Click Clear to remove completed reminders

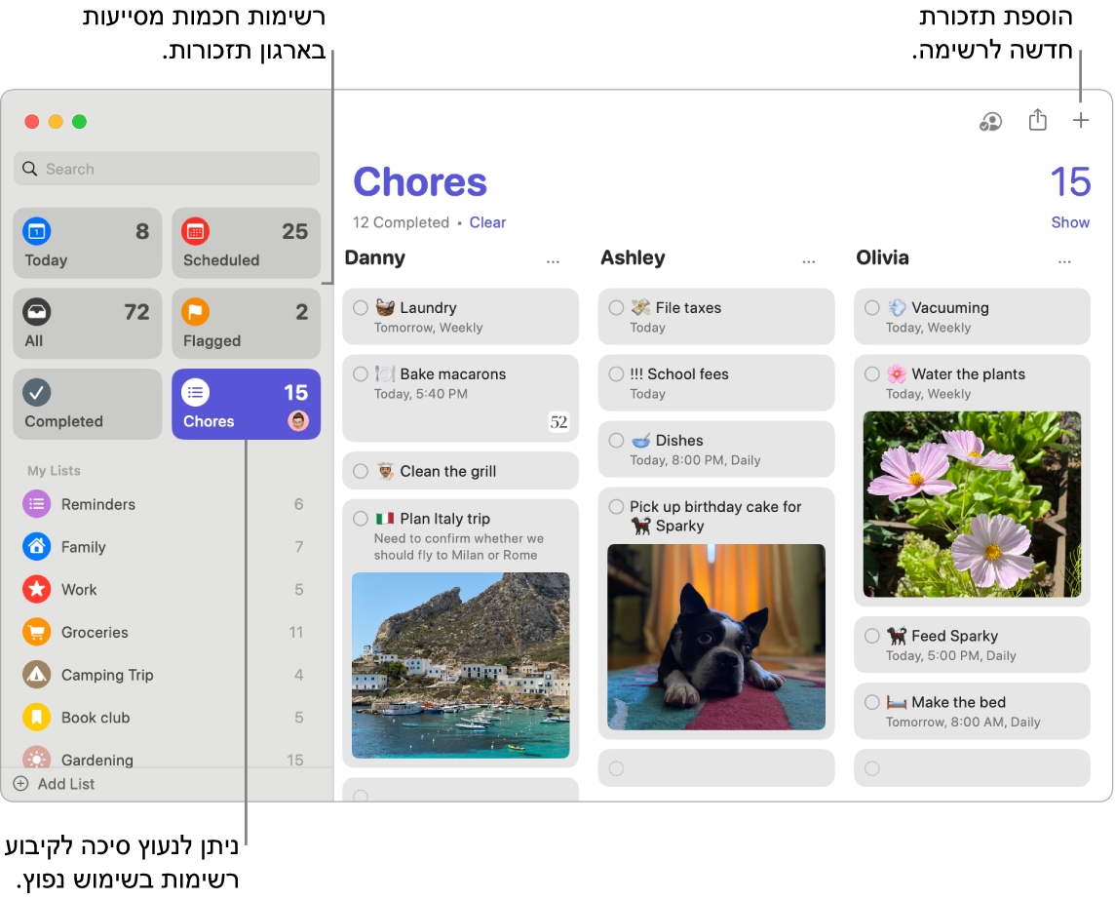point(487,222)
